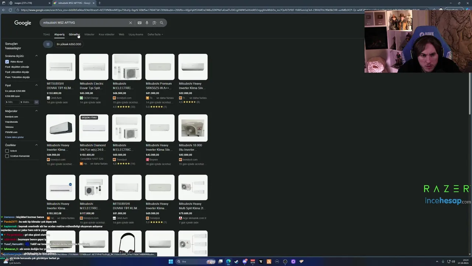Launch Steam from the taskbar
The width and height of the screenshot is (472, 266).
(x=236, y=262)
